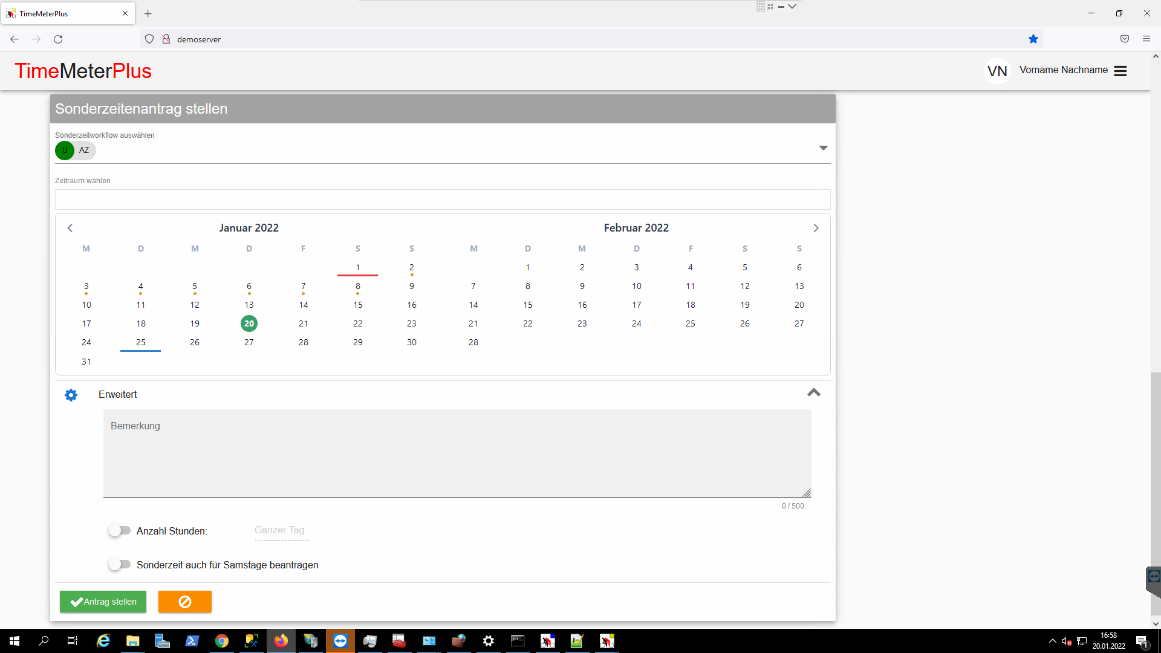Viewport: 1161px width, 653px height.
Task: Toggle Sonderzeit auch für Samstage beantragen
Action: click(x=120, y=564)
